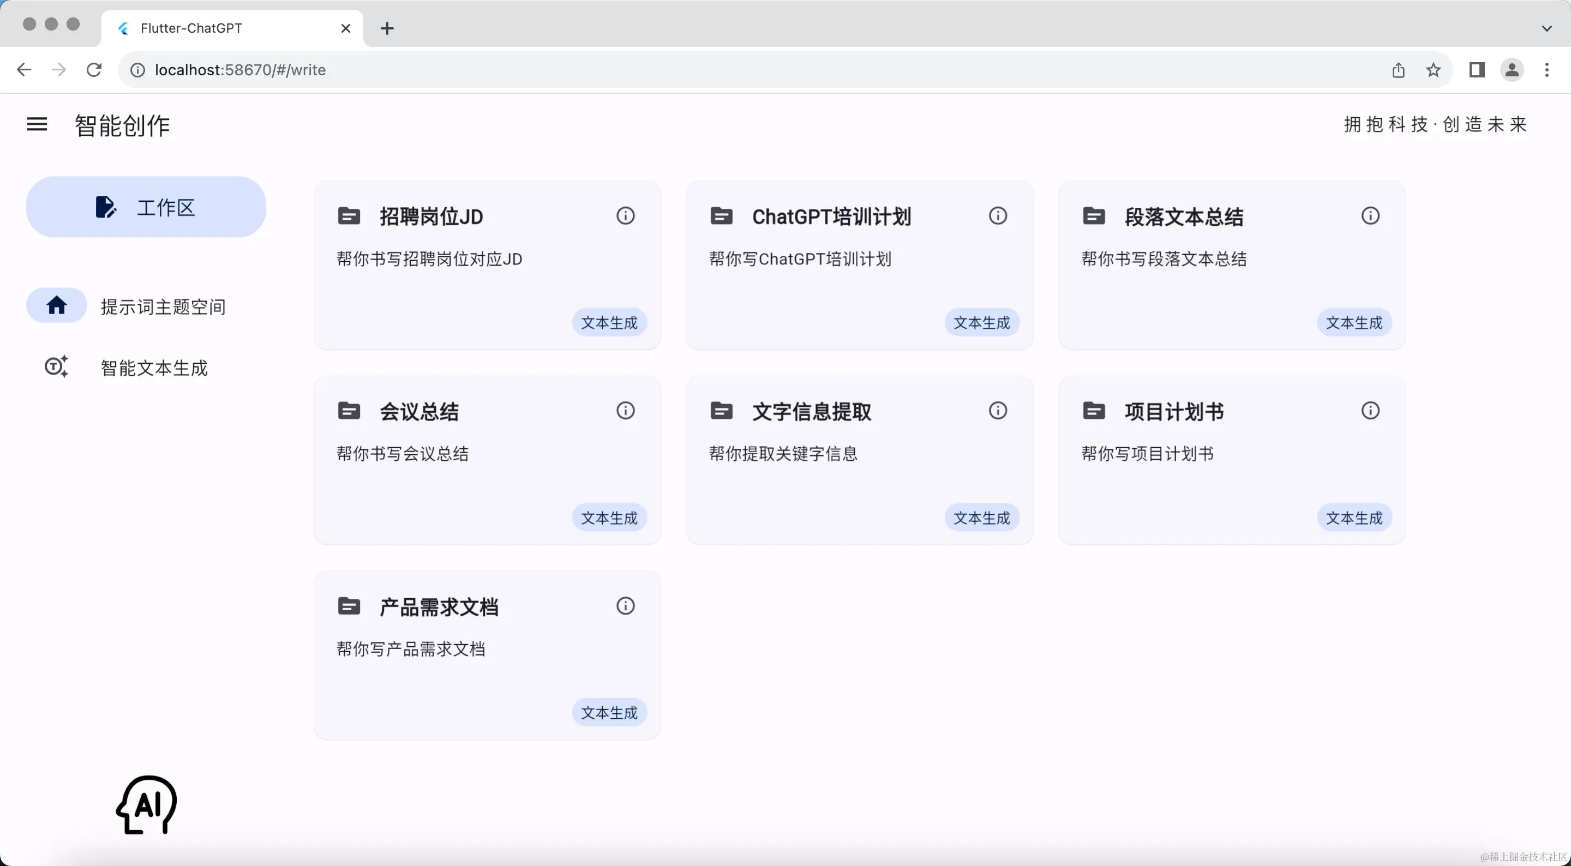The image size is (1571, 866).
Task: Select 提示词主题空间 in sidebar
Action: click(x=163, y=306)
